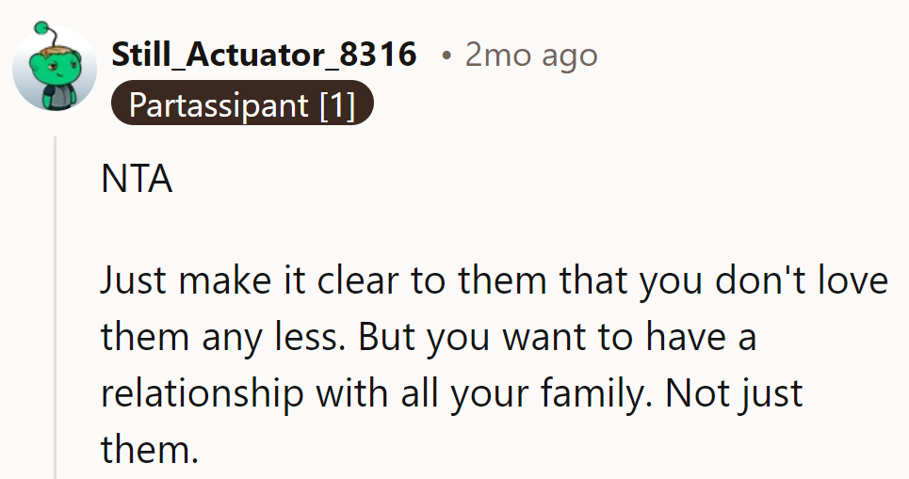Open the Still_Actuator_8316 user profile

(265, 55)
